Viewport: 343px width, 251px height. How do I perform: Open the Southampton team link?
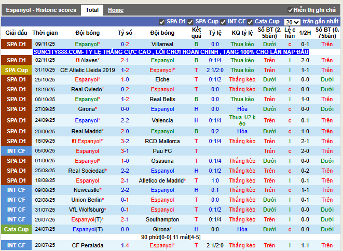[162, 219]
